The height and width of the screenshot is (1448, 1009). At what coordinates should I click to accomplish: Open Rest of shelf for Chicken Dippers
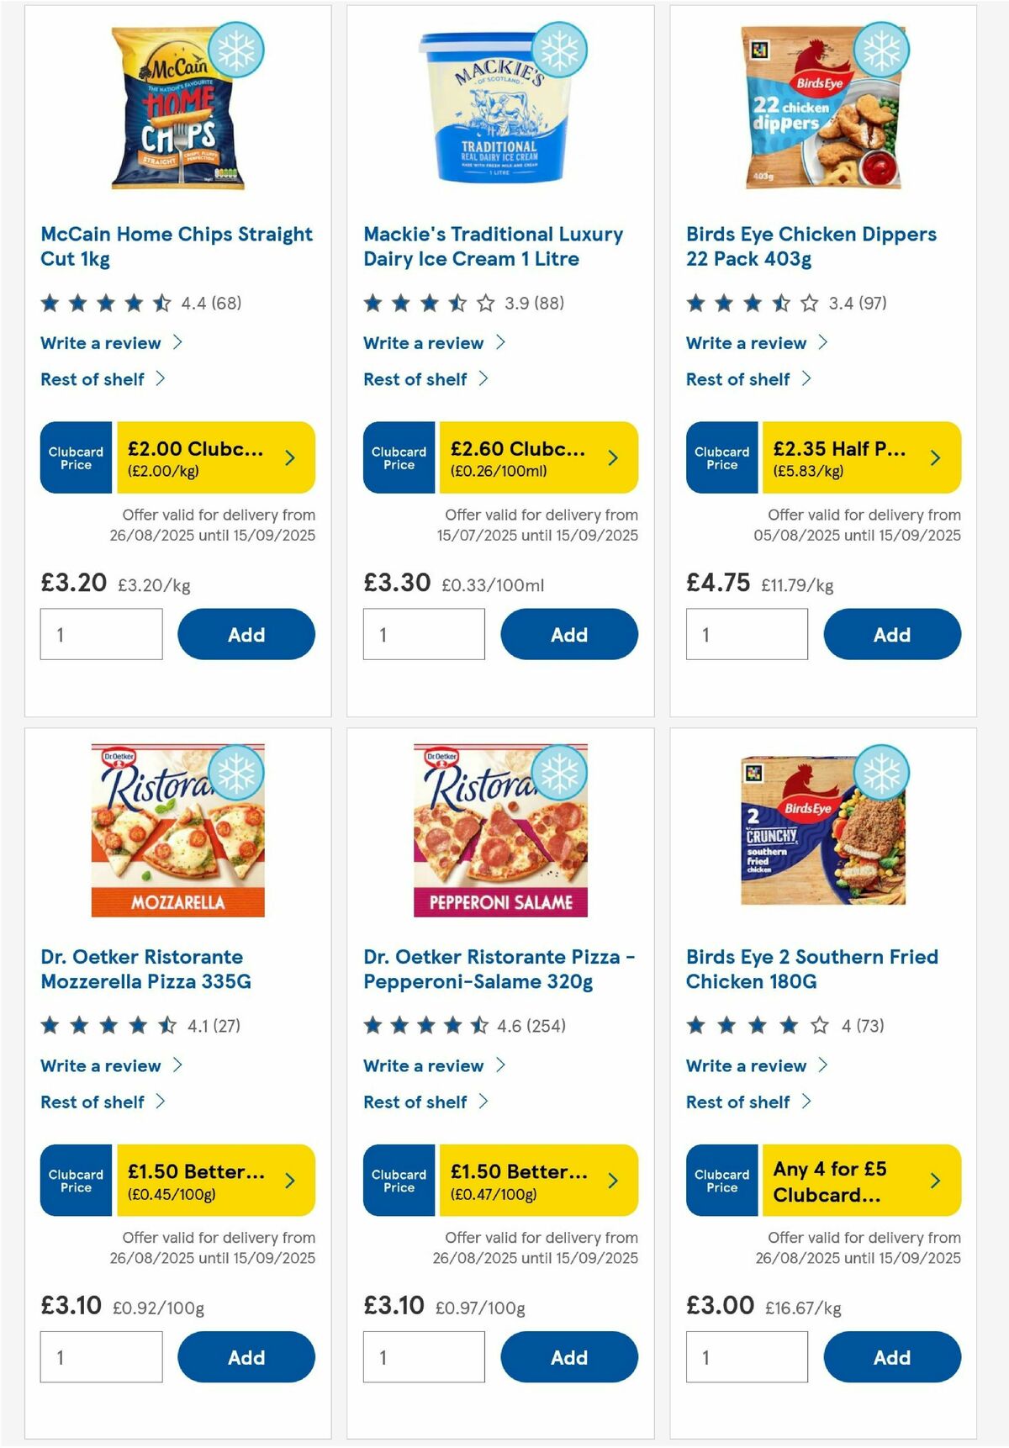(737, 379)
